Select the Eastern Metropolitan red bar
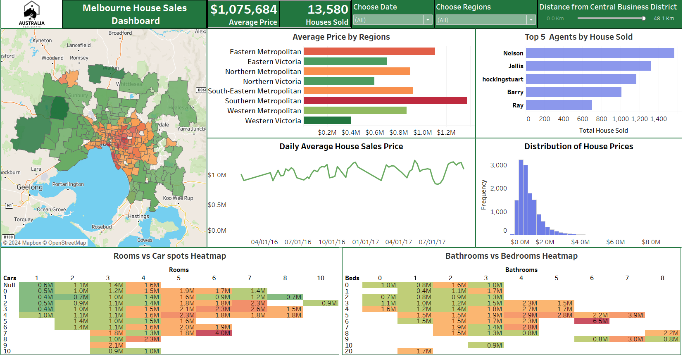Image resolution: width=683 pixels, height=355 pixels. coord(369,51)
